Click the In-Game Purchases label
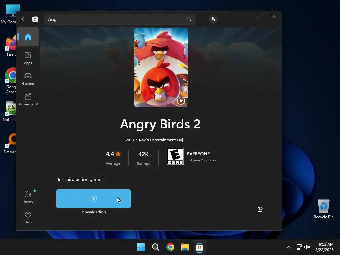340x255 pixels. click(201, 160)
